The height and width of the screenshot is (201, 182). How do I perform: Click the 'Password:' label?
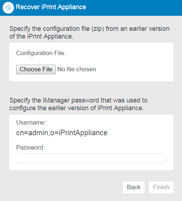(x=30, y=147)
